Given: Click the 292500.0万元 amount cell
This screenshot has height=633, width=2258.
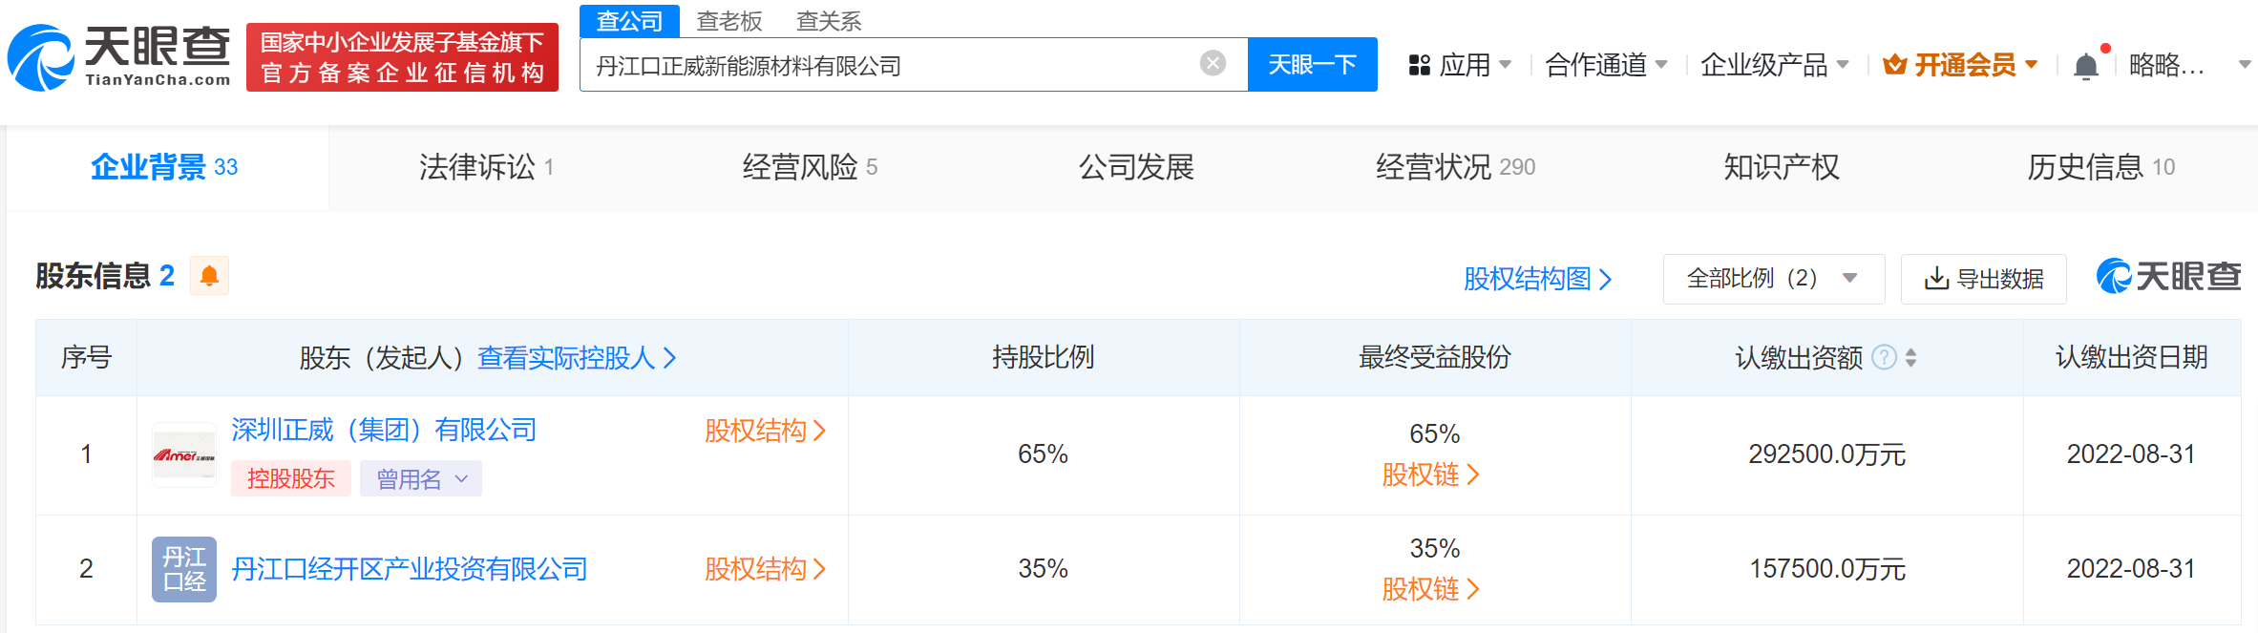Looking at the screenshot, I should coord(1827,454).
